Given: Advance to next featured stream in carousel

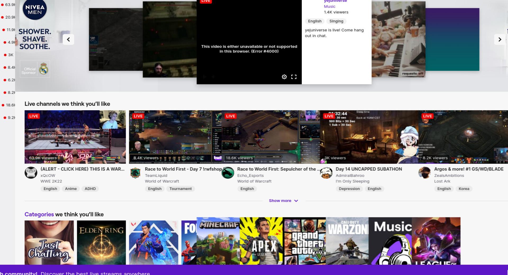Looking at the screenshot, I should (500, 39).
